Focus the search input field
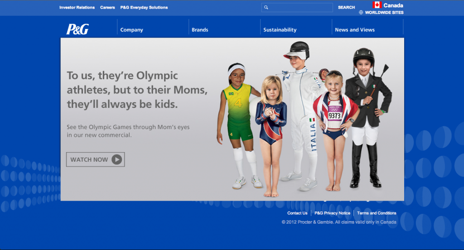This screenshot has width=464, height=250. pos(297,7)
